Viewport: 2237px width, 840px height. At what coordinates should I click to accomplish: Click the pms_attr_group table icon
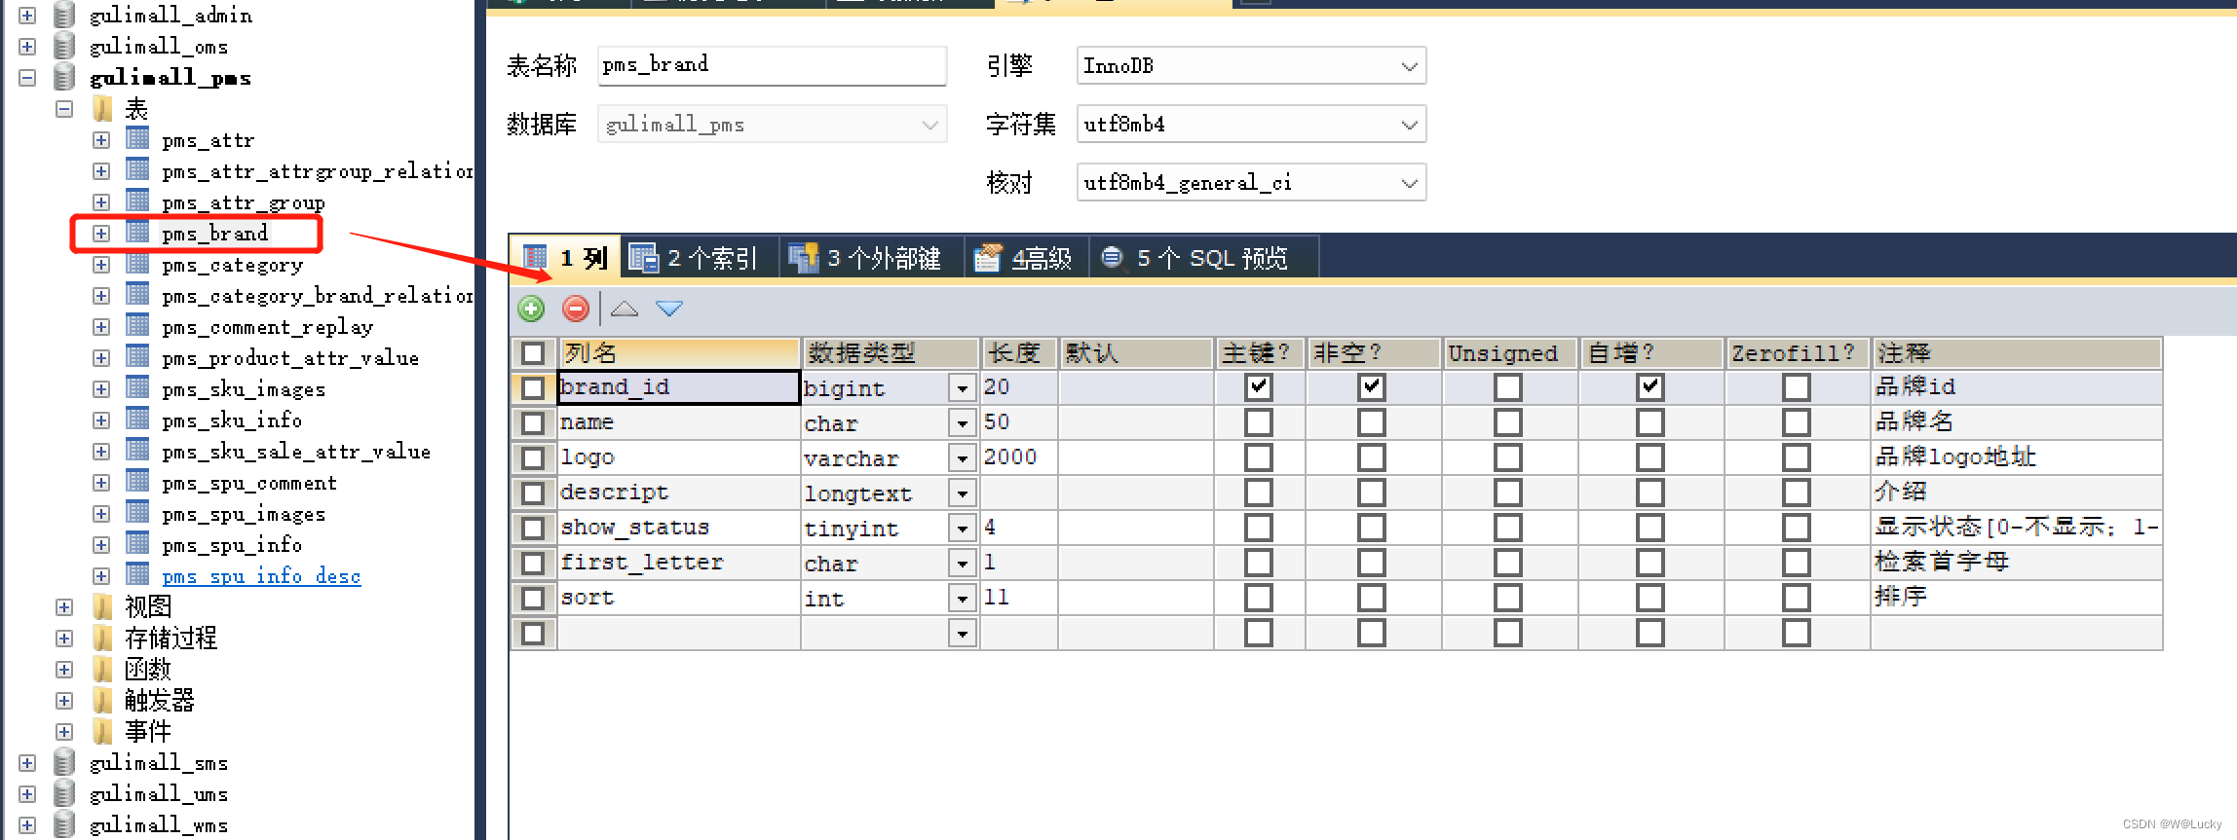coord(137,201)
